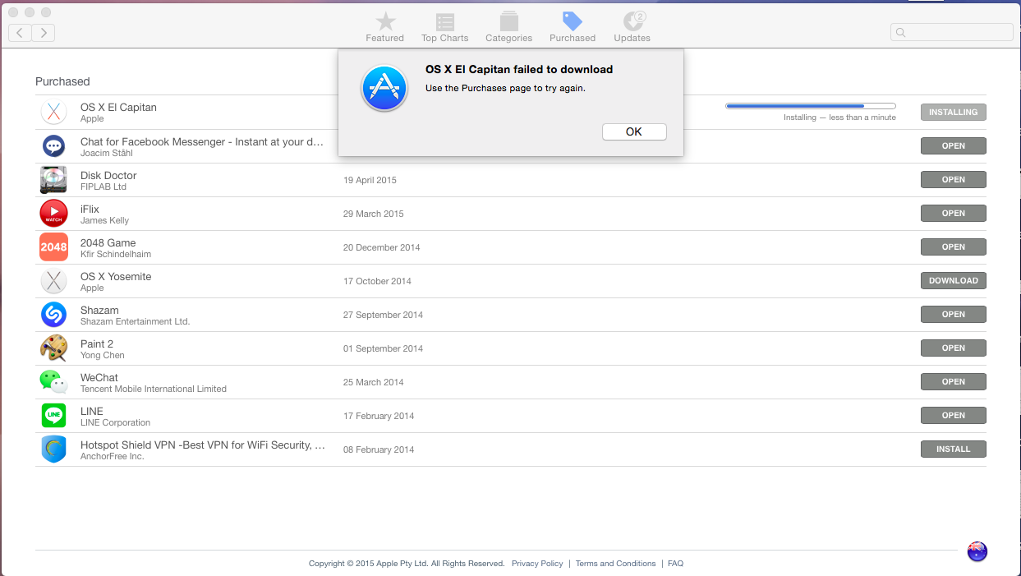
Task: Download OS X Yosemite
Action: [x=953, y=280]
